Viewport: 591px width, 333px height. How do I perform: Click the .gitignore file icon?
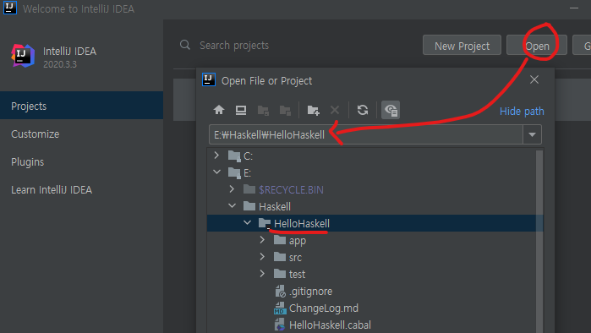coord(280,292)
